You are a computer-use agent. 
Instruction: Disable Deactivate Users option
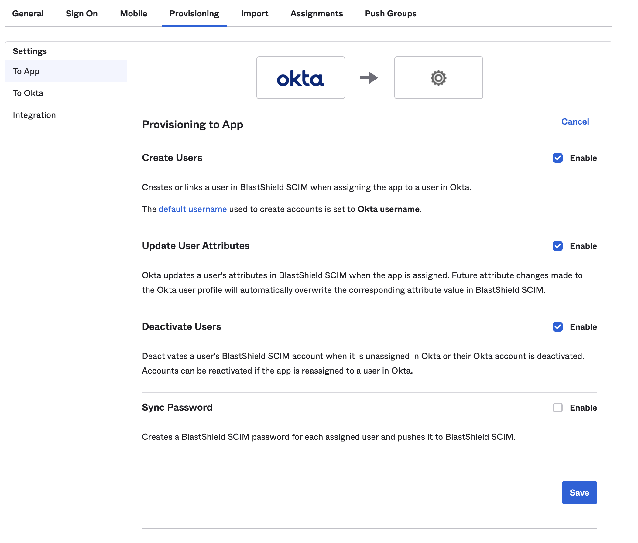click(557, 327)
